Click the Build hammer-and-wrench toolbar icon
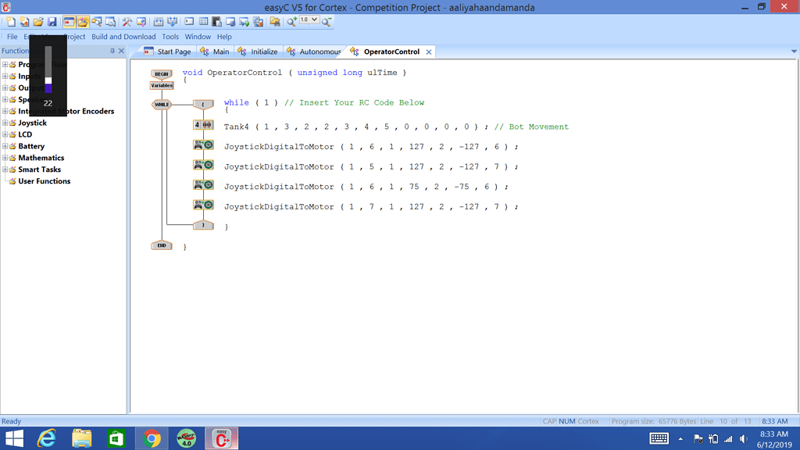This screenshot has width=800, height=450. (127, 21)
